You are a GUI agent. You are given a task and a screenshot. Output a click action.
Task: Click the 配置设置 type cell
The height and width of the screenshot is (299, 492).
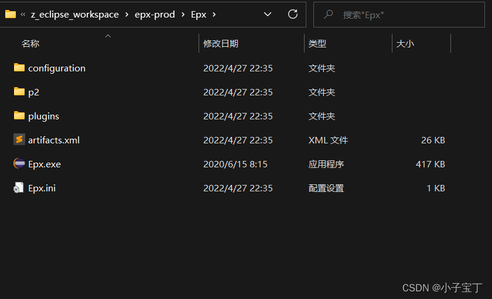[326, 188]
